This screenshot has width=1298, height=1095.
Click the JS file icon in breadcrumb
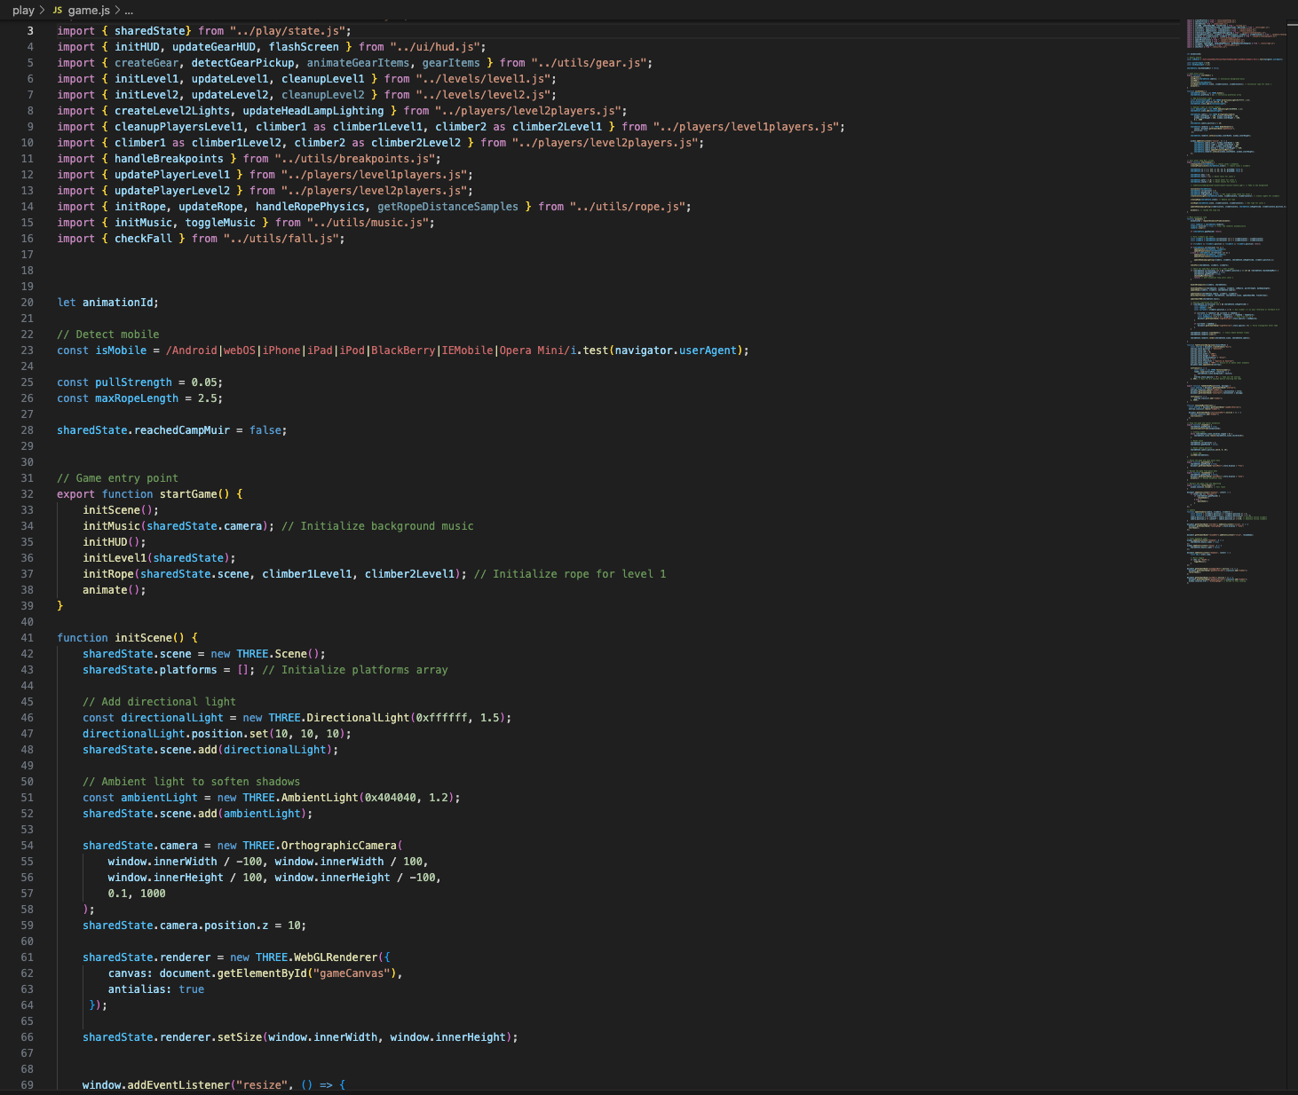[x=58, y=11]
